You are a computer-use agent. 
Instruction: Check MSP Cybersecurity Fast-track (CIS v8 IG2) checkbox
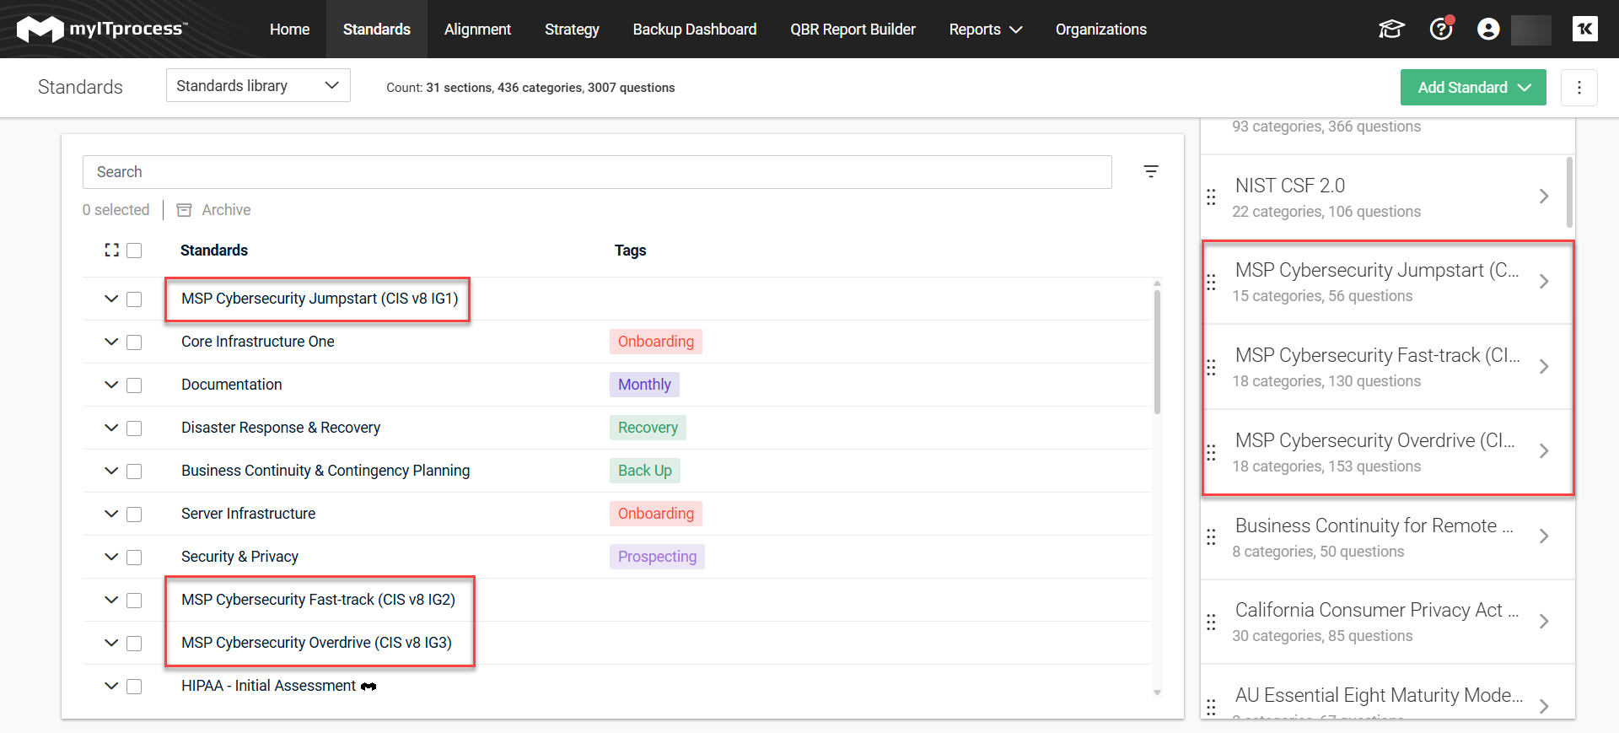pos(134,601)
